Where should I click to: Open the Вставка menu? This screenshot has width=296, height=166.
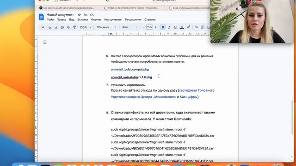(x=83, y=19)
